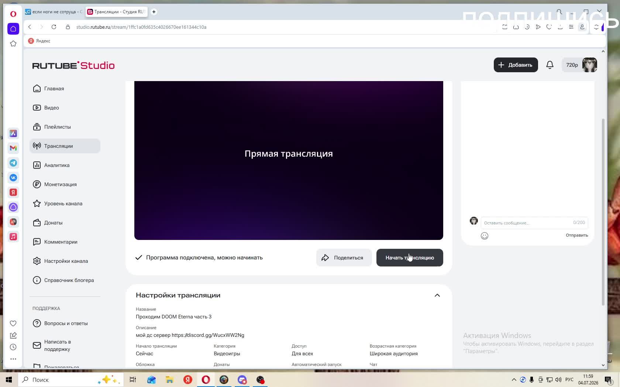Open Telegram in Opera sidebar
This screenshot has height=387, width=620.
point(13,163)
